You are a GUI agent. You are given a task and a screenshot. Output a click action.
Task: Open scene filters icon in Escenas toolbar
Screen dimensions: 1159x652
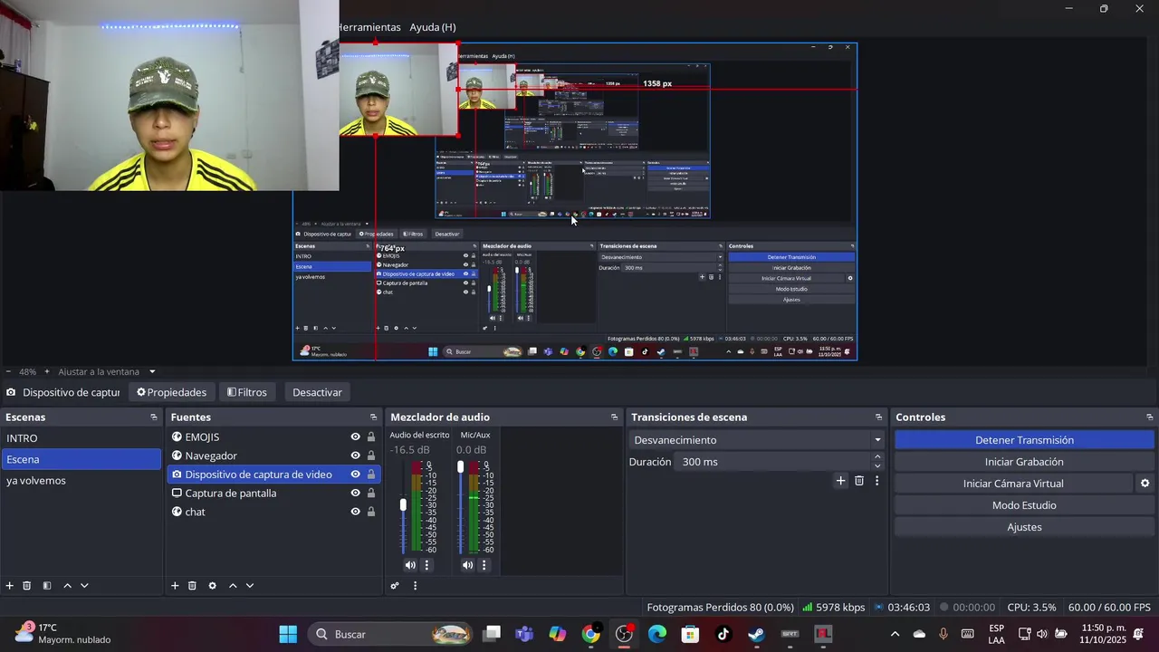(47, 586)
